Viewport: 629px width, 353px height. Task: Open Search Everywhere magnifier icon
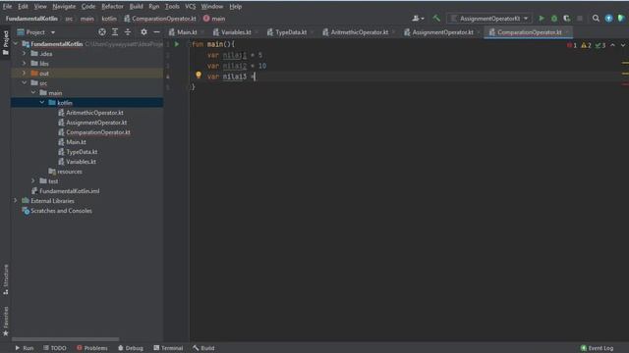point(596,19)
